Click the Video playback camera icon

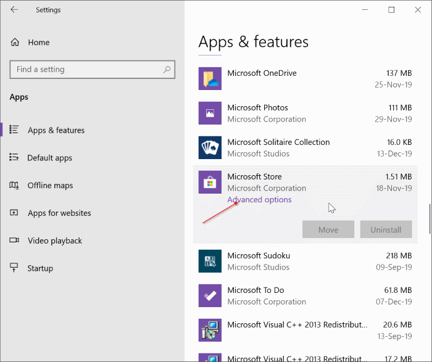14,240
